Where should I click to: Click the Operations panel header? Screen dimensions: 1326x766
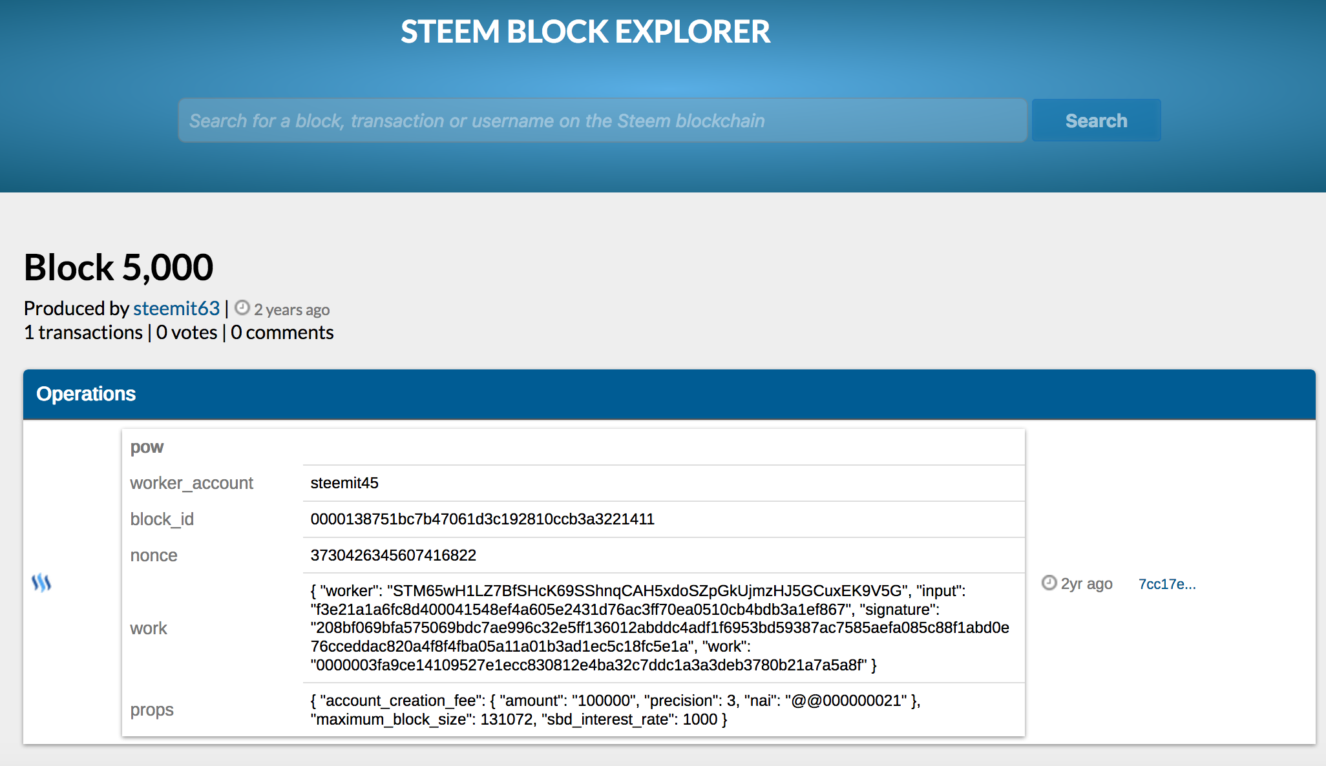[669, 394]
